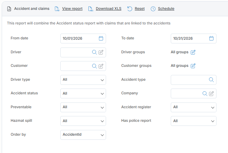Click the edit icon in Company field
The image size is (228, 153).
211,93
